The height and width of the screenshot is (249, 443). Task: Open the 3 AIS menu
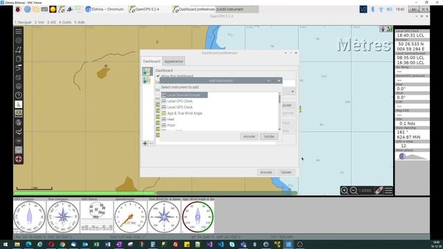[51, 22]
